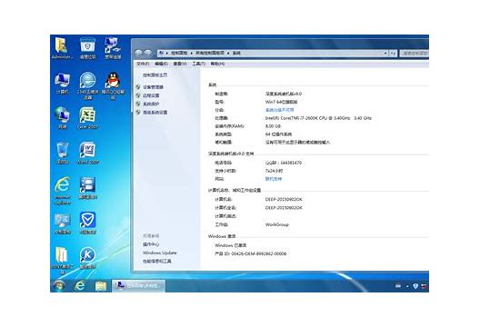Image resolution: width=480 pixels, height=327 pixels.
Task: Go back with the Back arrow button
Action: coord(138,53)
